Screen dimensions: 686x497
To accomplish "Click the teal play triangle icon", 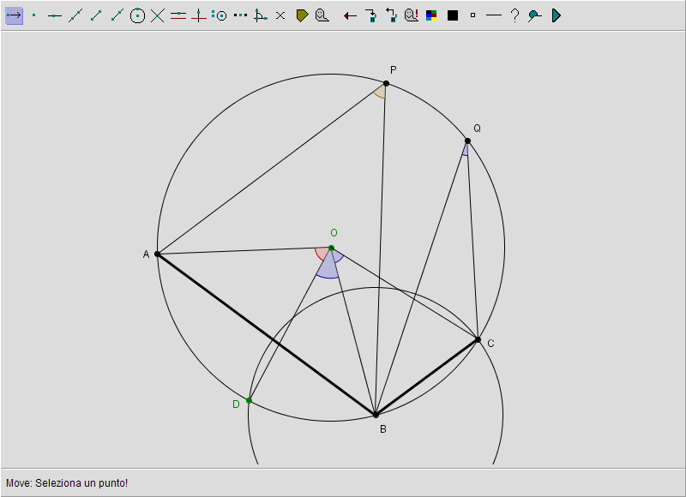I will (x=556, y=15).
